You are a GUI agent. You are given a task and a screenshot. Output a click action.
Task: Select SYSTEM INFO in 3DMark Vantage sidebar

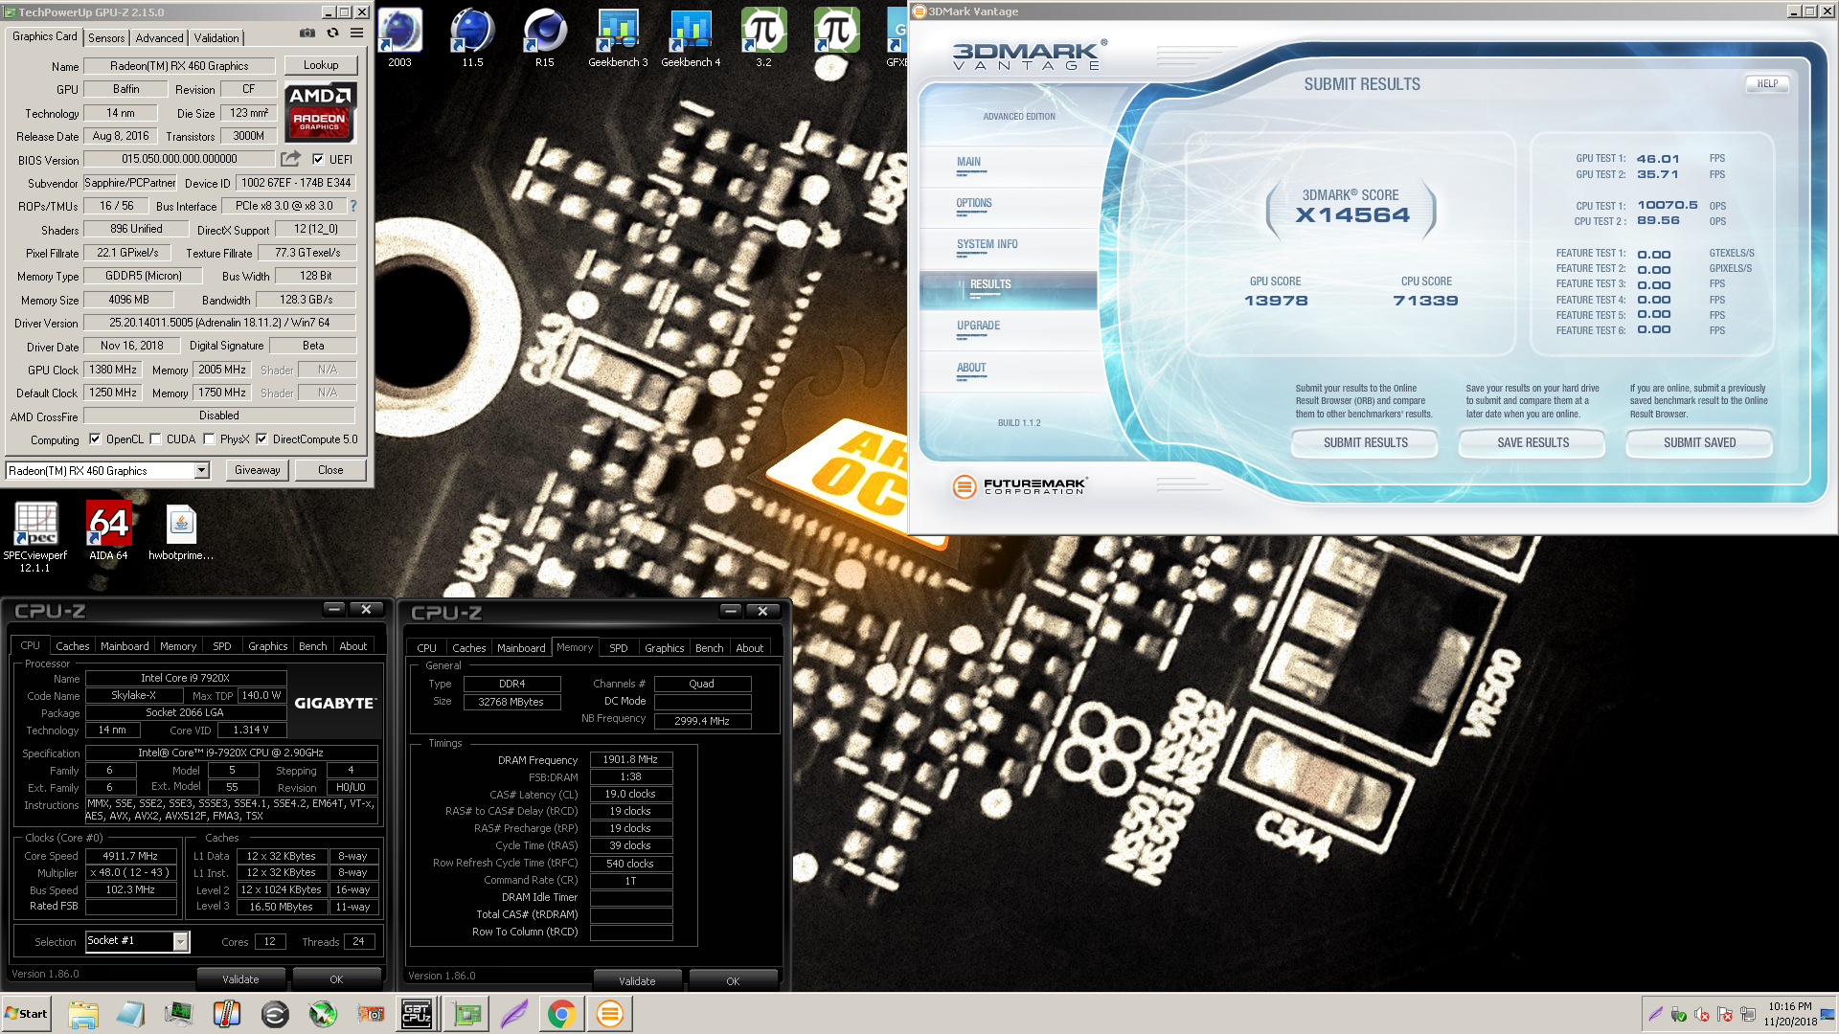click(x=987, y=245)
